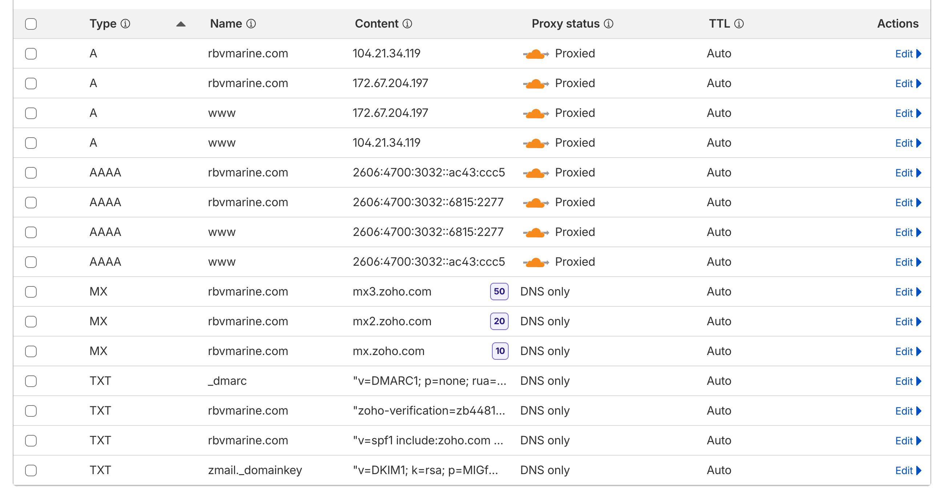949x493 pixels.
Task: Click the info icon next to Type
Action: coord(125,24)
